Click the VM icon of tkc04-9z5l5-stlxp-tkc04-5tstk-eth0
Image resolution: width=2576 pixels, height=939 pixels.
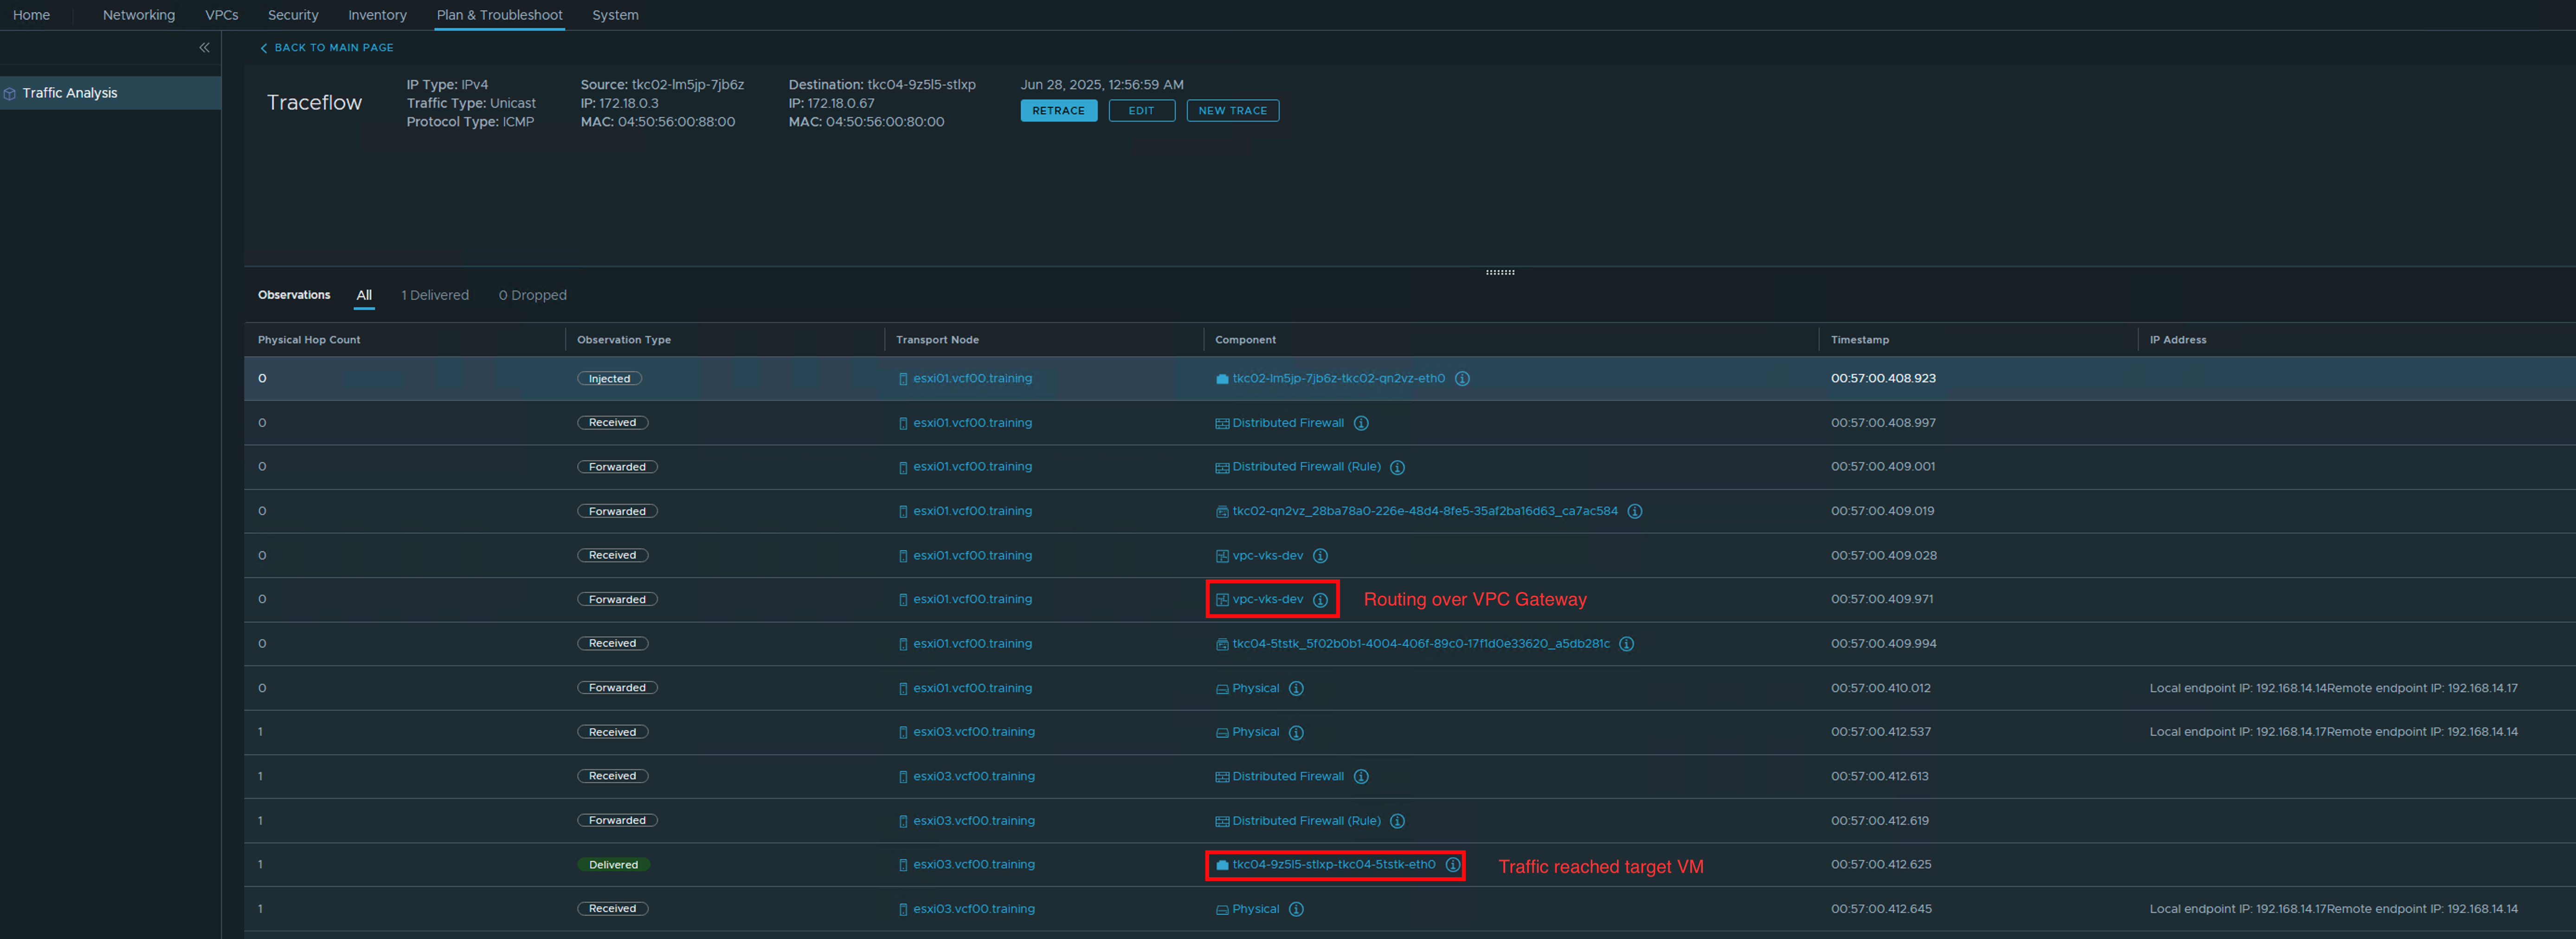(1222, 865)
